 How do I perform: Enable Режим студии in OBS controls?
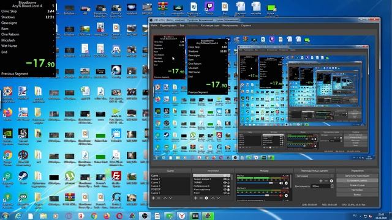click(x=357, y=185)
